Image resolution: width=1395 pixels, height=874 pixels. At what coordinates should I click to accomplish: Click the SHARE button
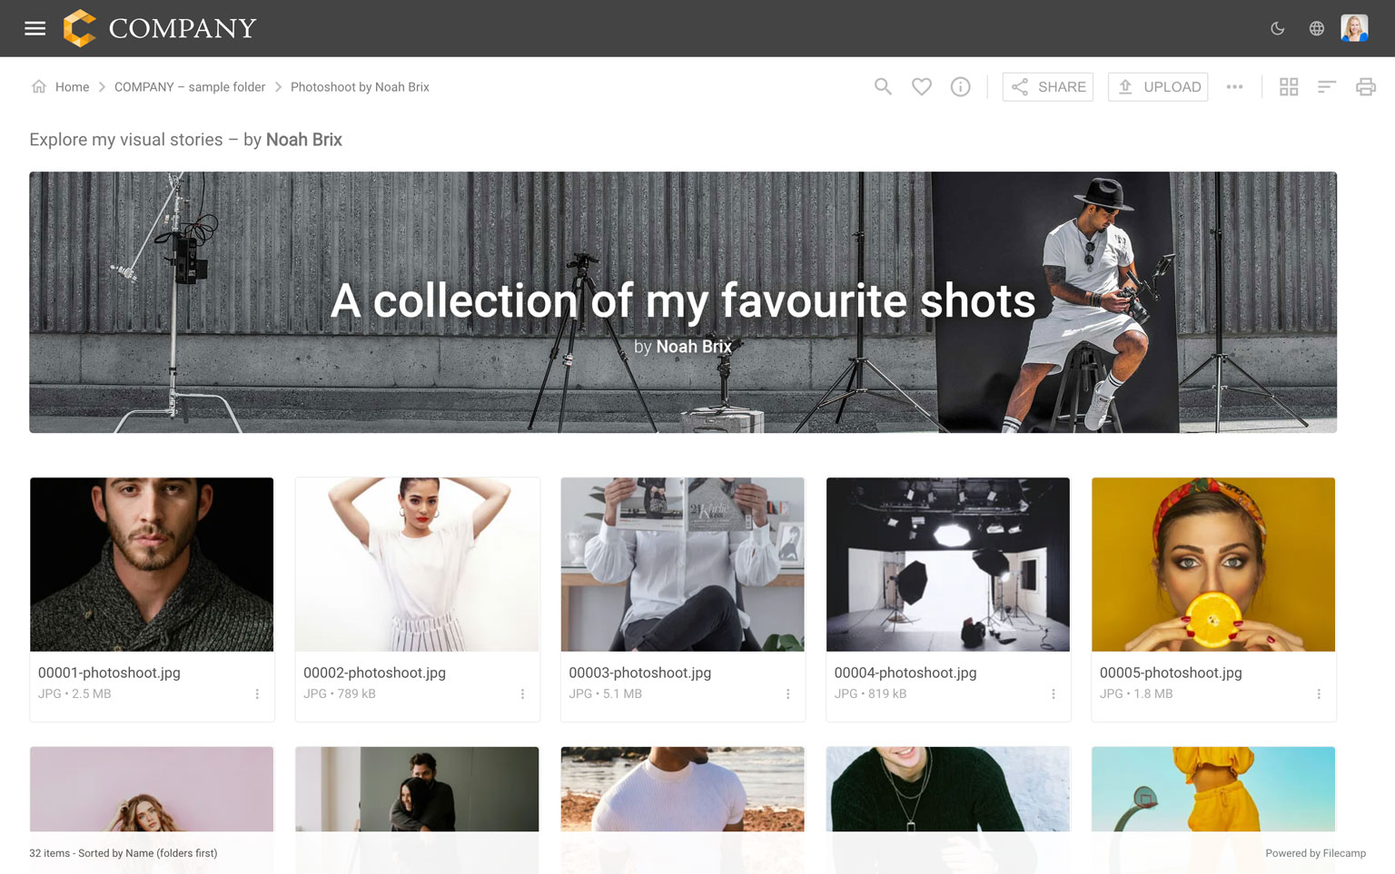coord(1048,87)
